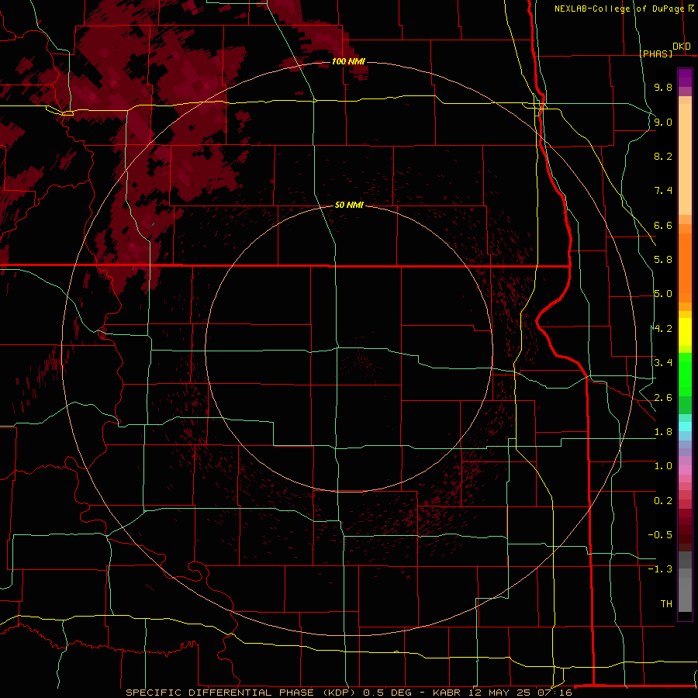Select the 50 NMI range ring label
This screenshot has width=698, height=698.
pyautogui.click(x=349, y=205)
